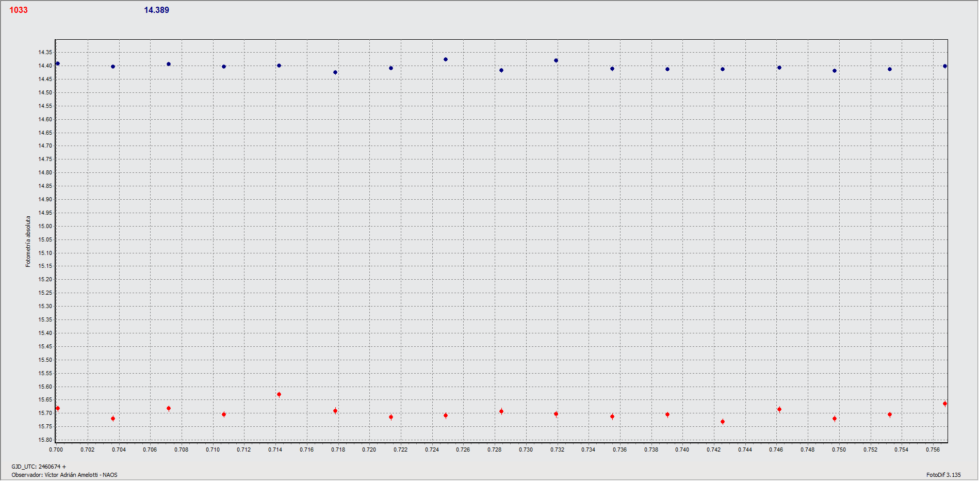This screenshot has width=979, height=481.
Task: Select the red point near 0.7215
Action: point(391,417)
